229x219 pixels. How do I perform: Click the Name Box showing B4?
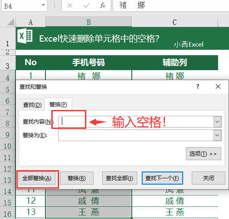pos(21,6)
